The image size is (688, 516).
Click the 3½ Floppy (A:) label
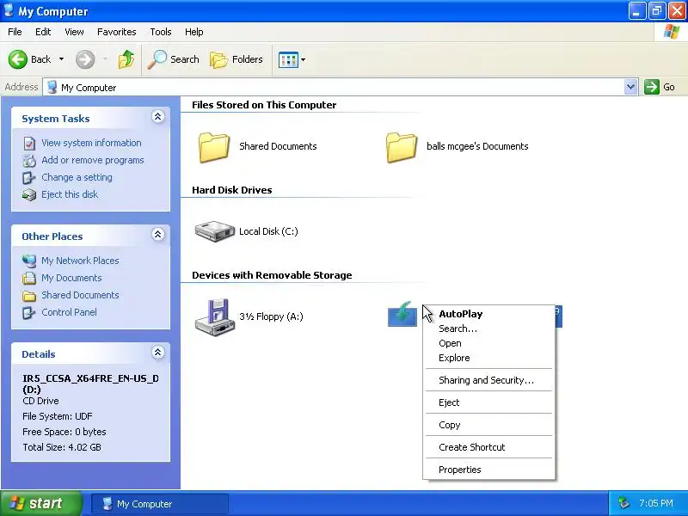point(271,316)
